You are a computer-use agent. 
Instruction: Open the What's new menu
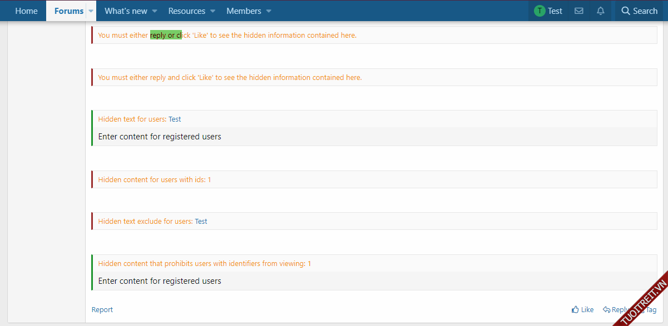(126, 11)
